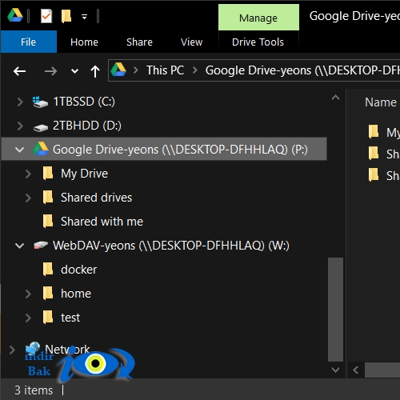Click the Shared drives folder icon in tree
This screenshot has width=400, height=400.
tap(48, 197)
